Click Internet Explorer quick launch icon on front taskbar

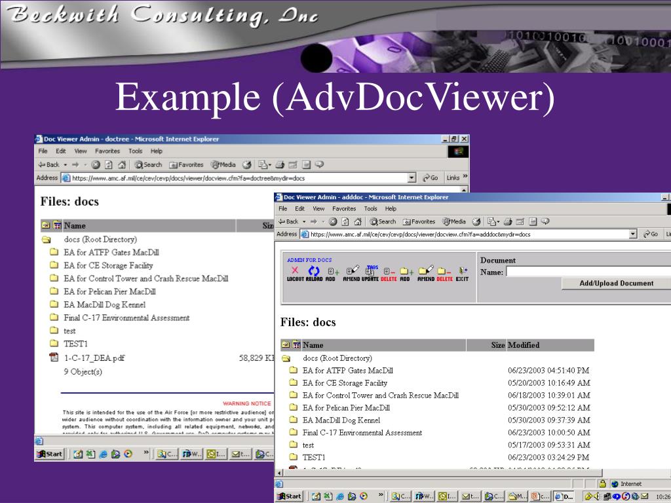[x=340, y=496]
